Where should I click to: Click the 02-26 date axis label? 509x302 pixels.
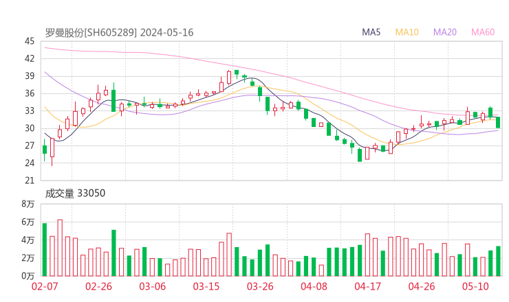tap(98, 286)
